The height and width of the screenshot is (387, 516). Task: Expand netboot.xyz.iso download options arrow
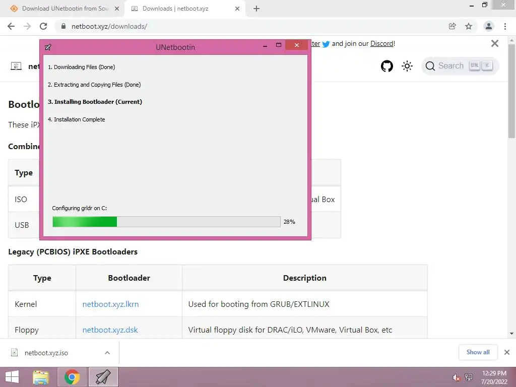[x=107, y=353]
